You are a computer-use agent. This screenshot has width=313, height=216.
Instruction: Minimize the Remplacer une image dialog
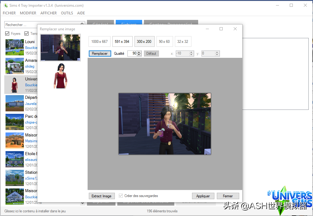(207, 29)
